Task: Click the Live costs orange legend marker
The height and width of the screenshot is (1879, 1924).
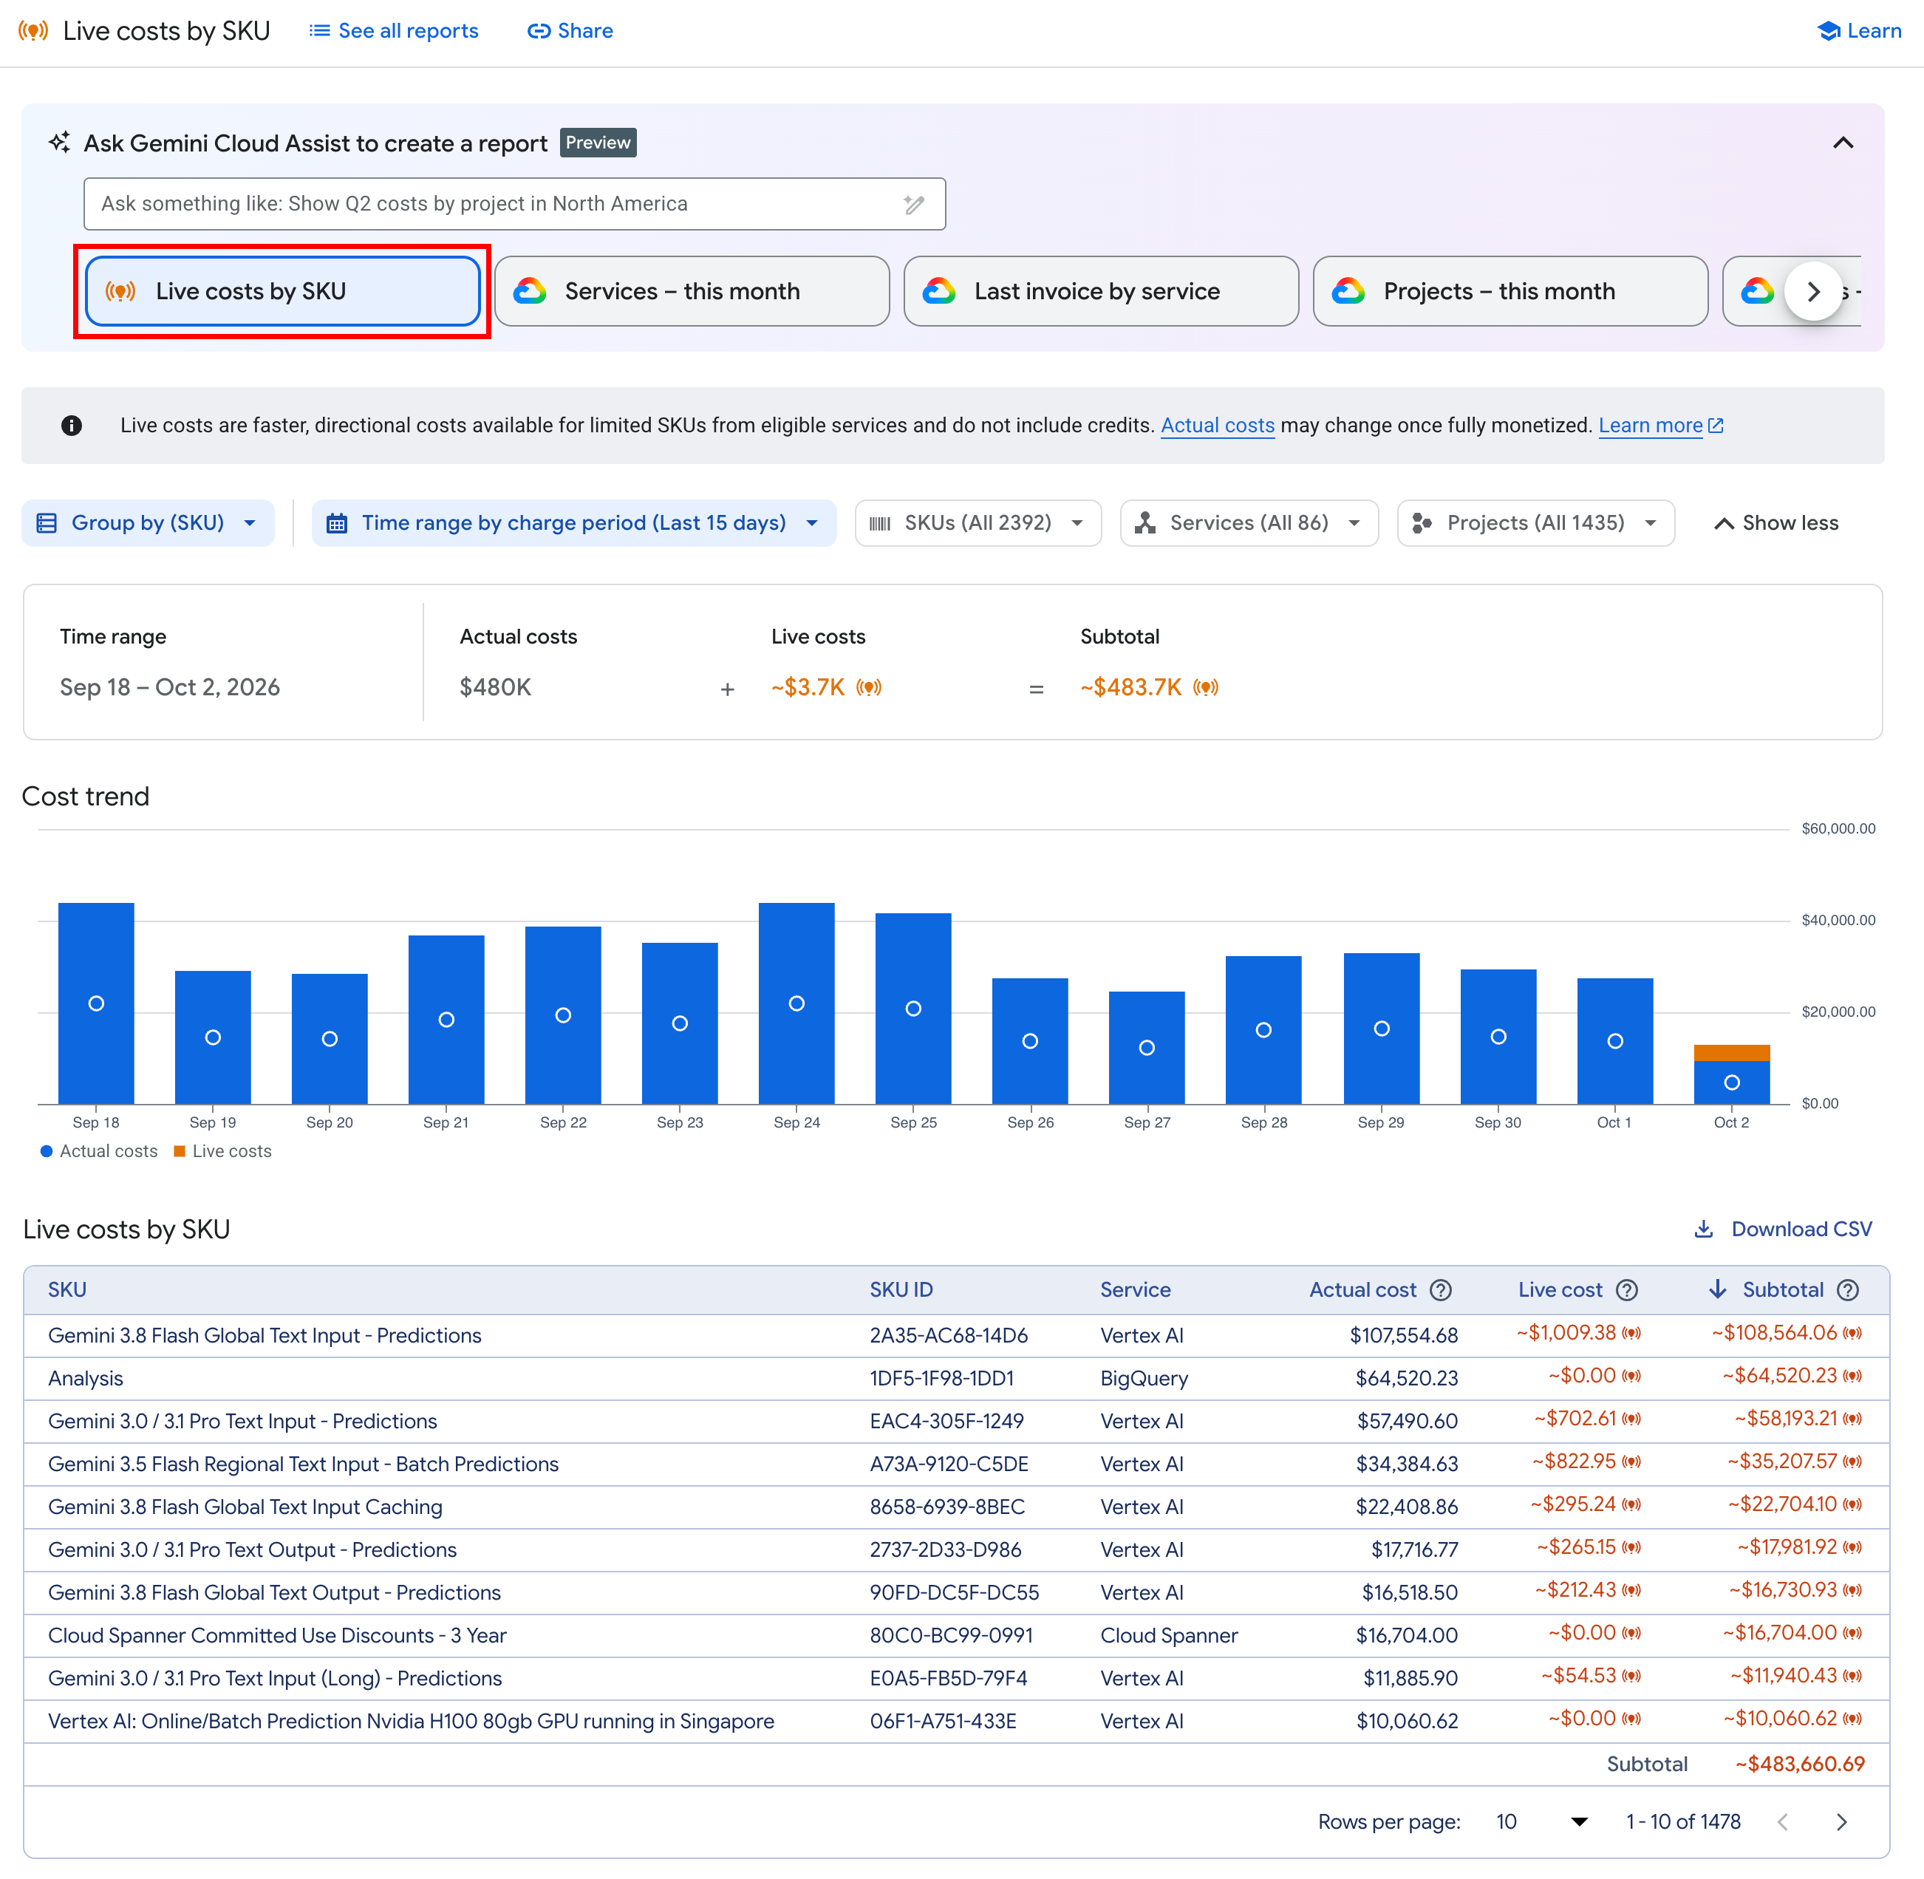Action: coord(180,1150)
